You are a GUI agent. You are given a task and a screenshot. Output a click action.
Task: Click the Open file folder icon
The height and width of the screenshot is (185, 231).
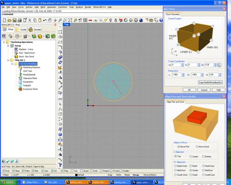point(9,20)
